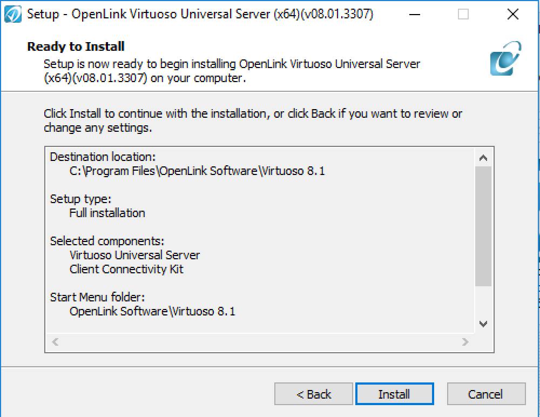Click the horizontal scrollbar track
The width and height of the screenshot is (540, 417).
[260, 341]
